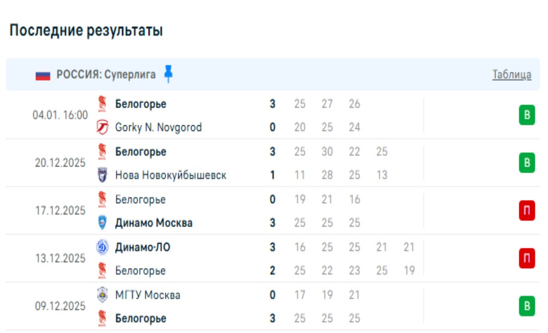Click the pin icon next to Суперлига
This screenshot has width=548, height=333.
(168, 74)
